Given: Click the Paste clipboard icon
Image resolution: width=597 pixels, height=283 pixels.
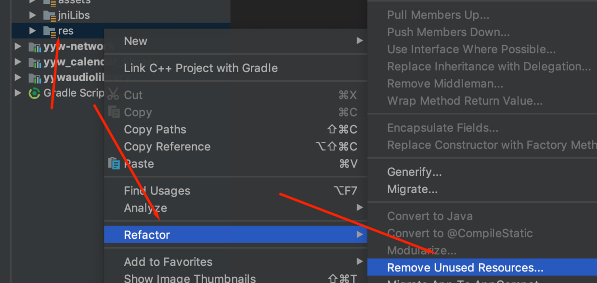Looking at the screenshot, I should click(x=114, y=163).
